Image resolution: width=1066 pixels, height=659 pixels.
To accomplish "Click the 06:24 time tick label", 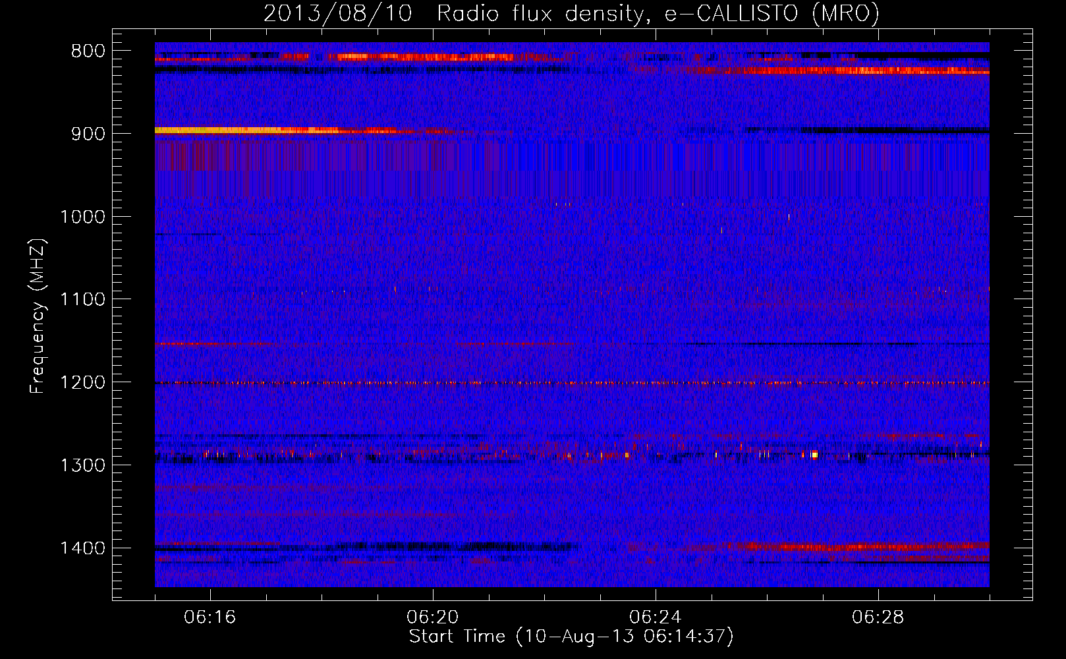I will click(x=656, y=617).
